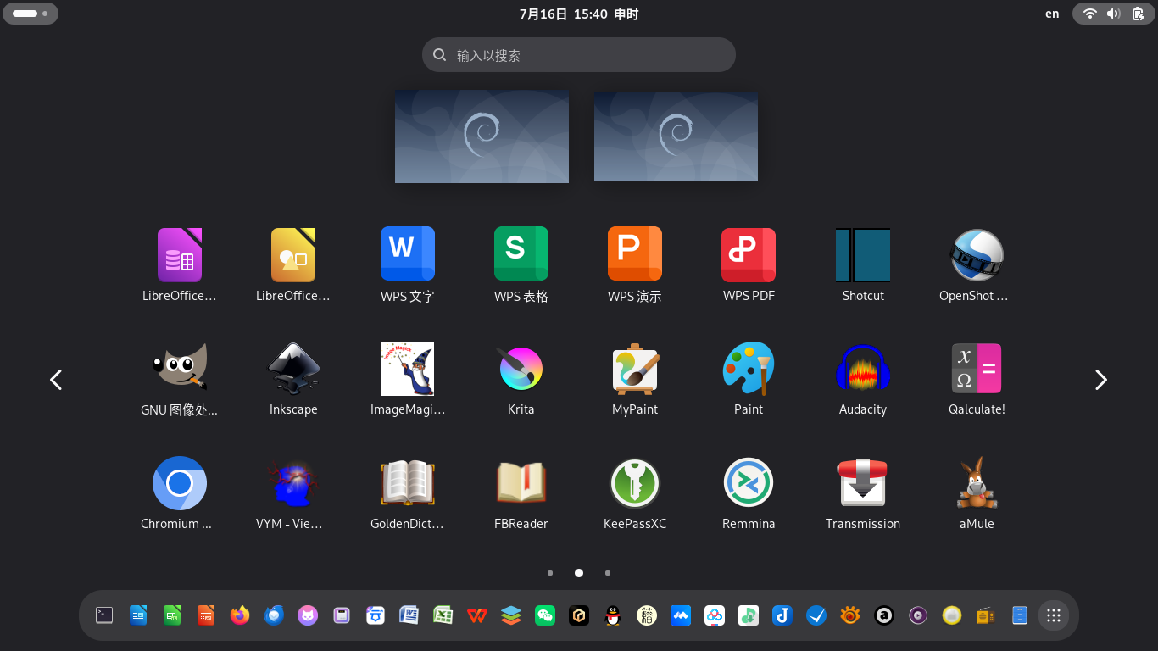This screenshot has width=1158, height=651.
Task: Open LibreOffice Base from the app grid
Action: (x=180, y=255)
